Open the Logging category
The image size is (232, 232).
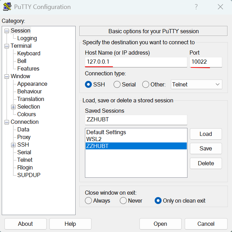click(27, 38)
